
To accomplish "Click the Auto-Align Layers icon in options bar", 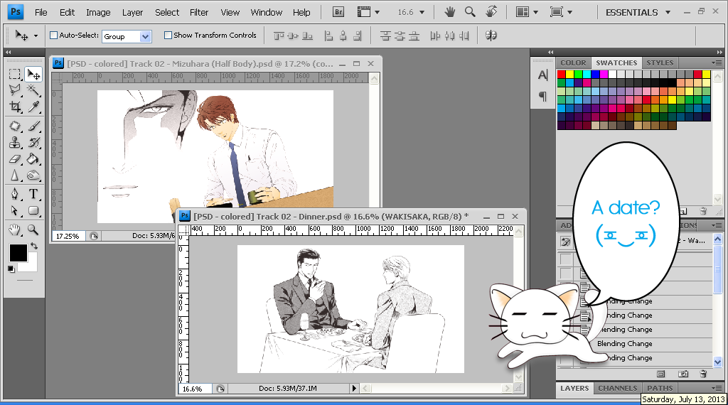I will coord(491,36).
